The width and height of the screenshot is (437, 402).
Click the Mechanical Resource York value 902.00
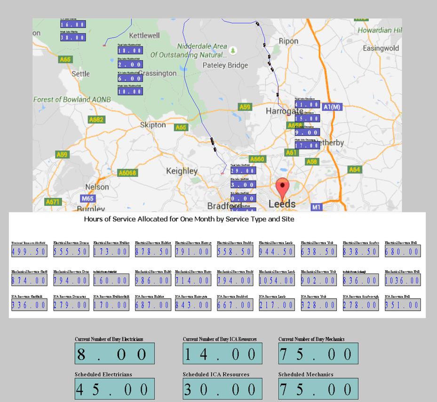pyautogui.click(x=318, y=280)
